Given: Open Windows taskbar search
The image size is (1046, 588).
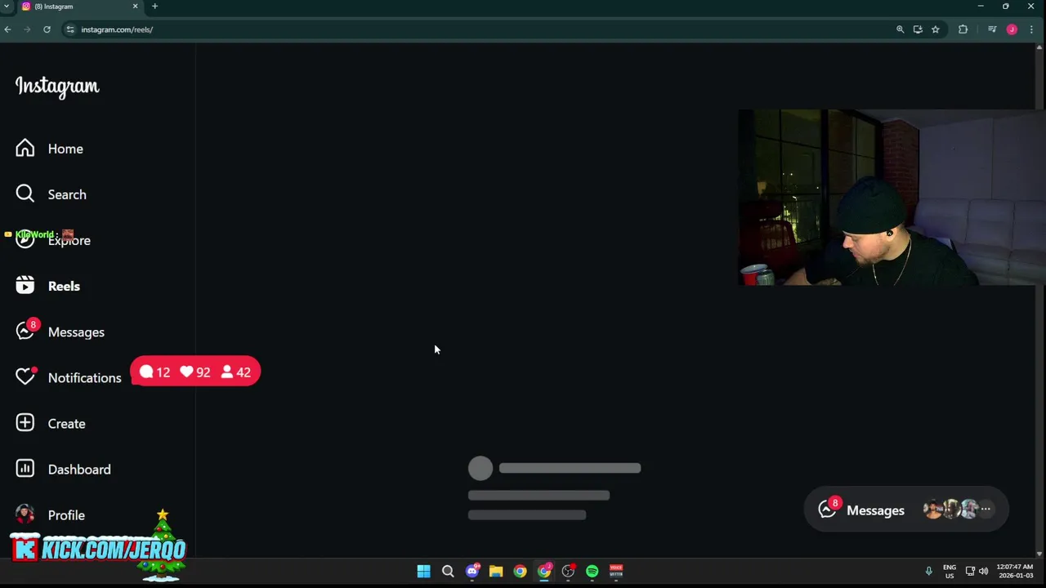Looking at the screenshot, I should coord(448,571).
